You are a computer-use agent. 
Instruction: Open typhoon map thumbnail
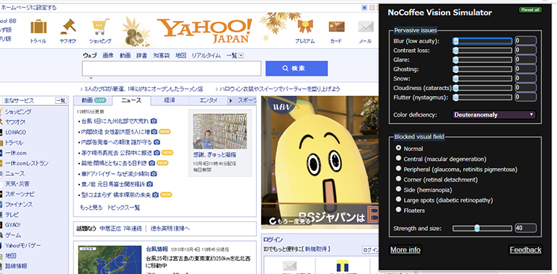click(110, 260)
